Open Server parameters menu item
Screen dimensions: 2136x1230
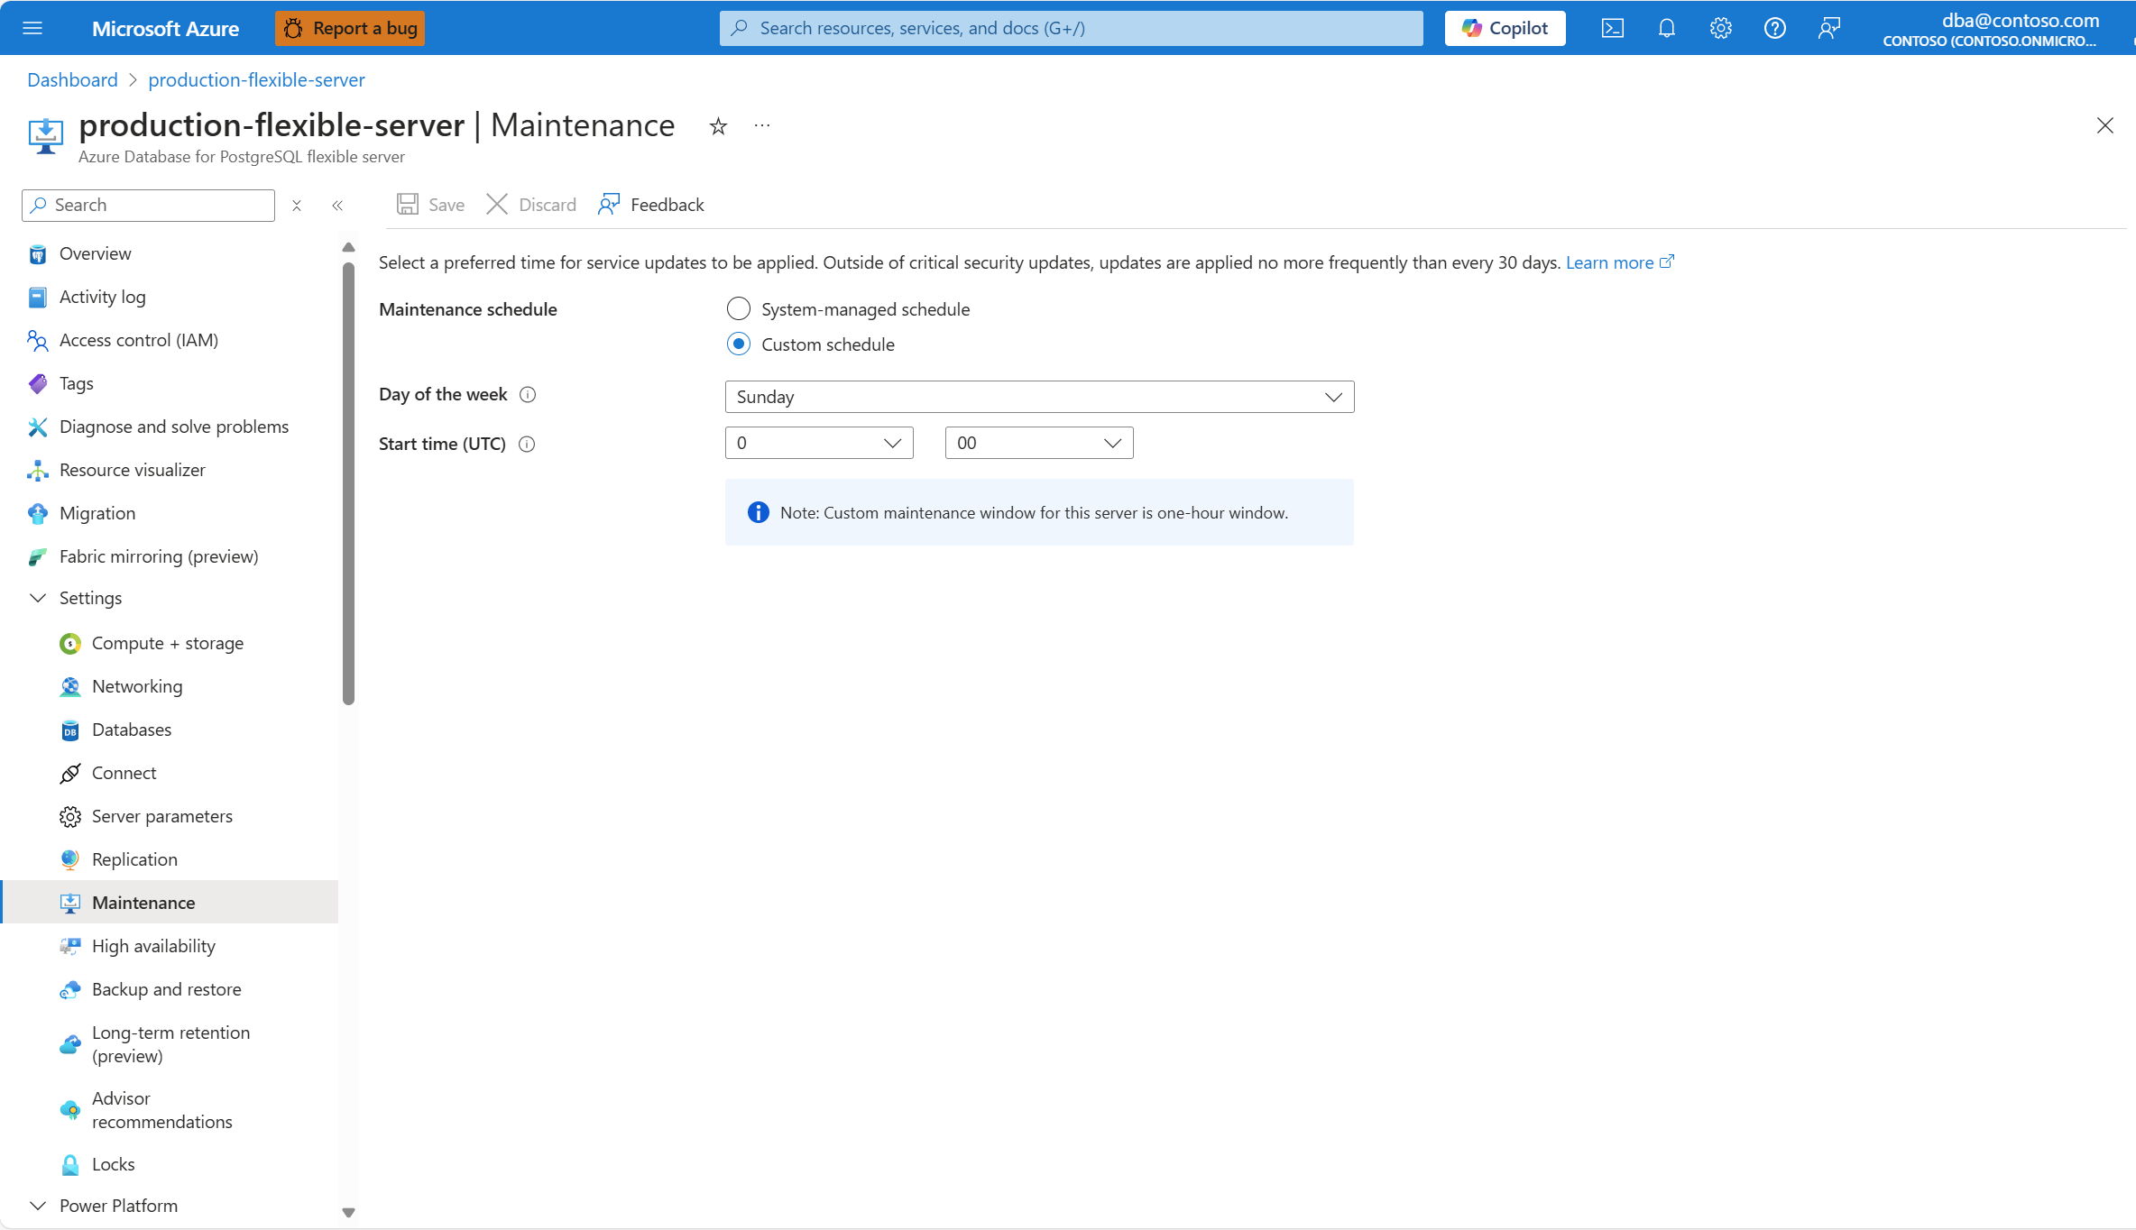162,816
